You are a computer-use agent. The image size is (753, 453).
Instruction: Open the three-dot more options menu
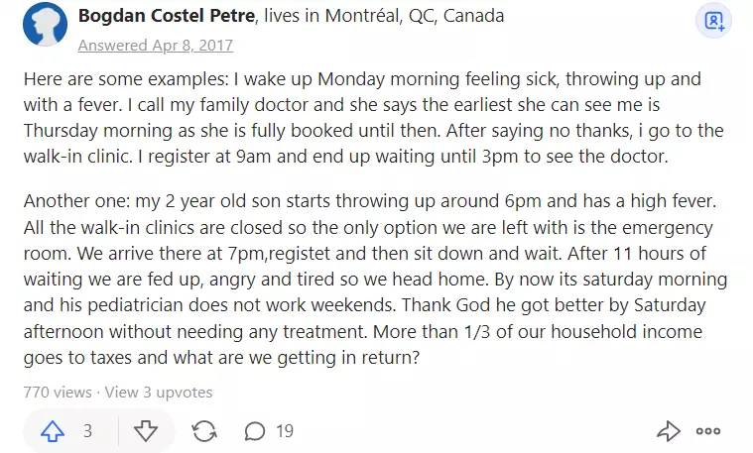coord(708,431)
